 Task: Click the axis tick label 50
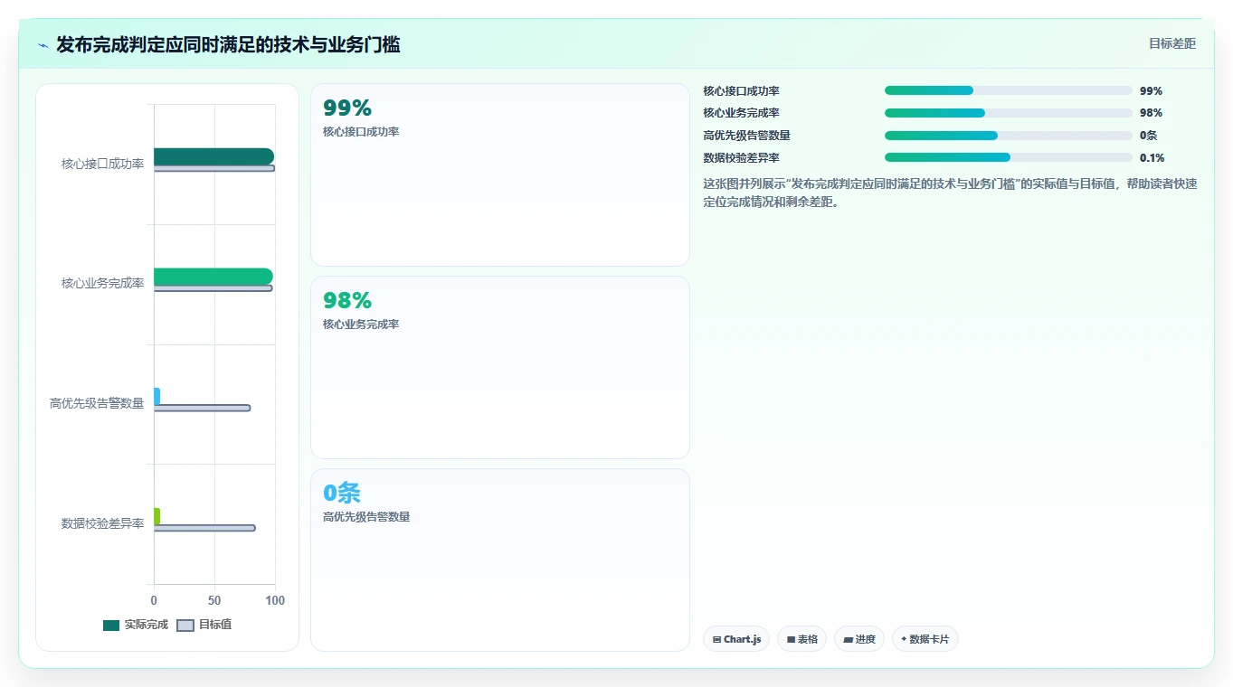tap(214, 600)
